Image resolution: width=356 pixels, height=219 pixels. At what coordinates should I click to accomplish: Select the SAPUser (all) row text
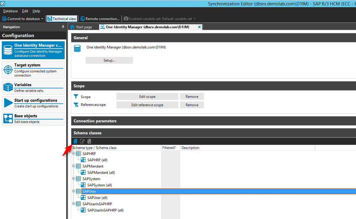click(x=97, y=198)
